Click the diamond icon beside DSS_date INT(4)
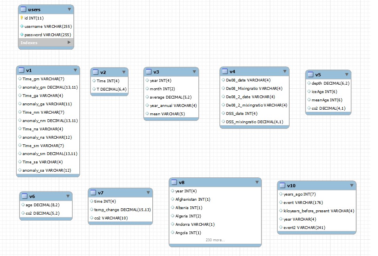Viewport: 378px width, 256px height. coord(223,113)
